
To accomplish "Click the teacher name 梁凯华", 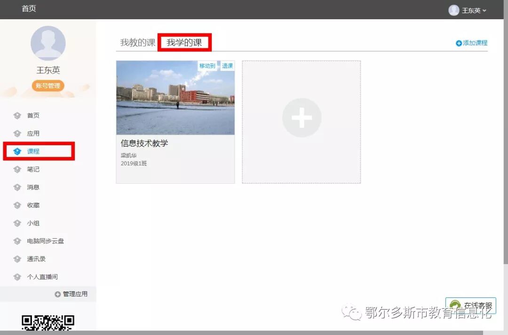I will [128, 156].
